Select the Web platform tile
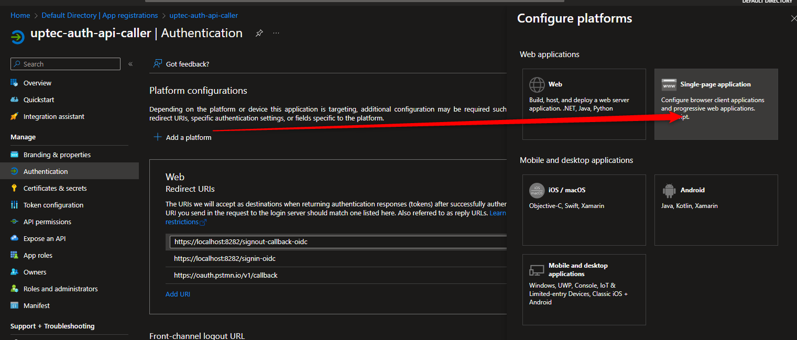The height and width of the screenshot is (340, 797). [x=584, y=104]
